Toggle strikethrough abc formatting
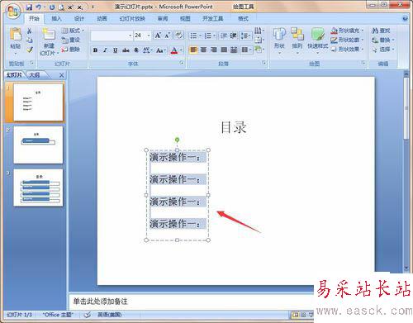413x323 pixels. point(126,50)
